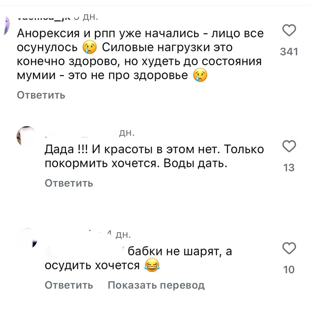Open the mention before "бабки не шарят"
This screenshot has width=311, height=311.
point(84,251)
